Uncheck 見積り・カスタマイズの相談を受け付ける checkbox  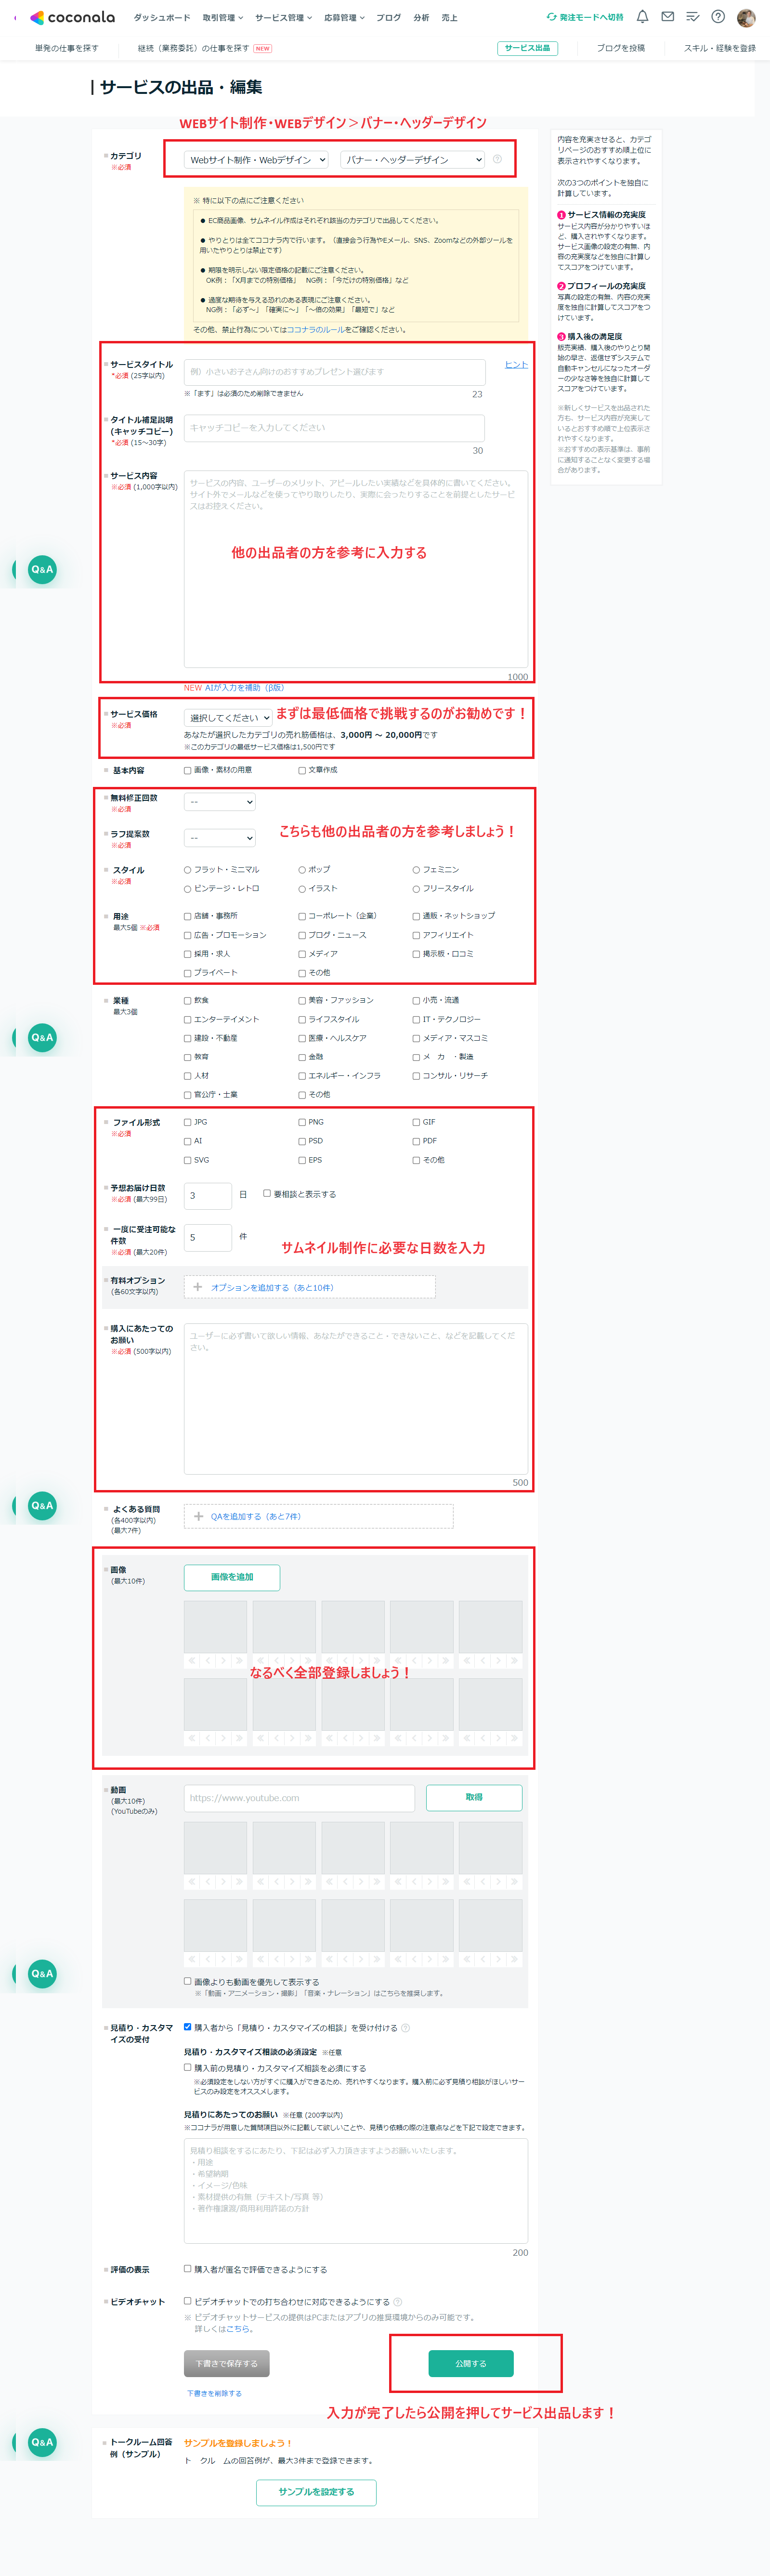coord(187,2027)
